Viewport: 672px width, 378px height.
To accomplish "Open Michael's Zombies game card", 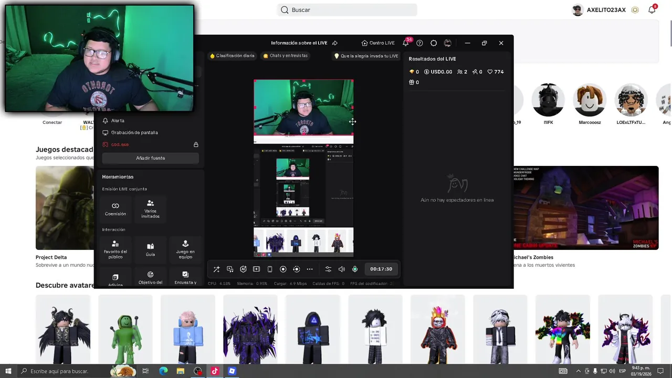I will tap(586, 208).
